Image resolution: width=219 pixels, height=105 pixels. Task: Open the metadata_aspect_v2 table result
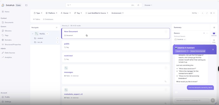(x=73, y=94)
